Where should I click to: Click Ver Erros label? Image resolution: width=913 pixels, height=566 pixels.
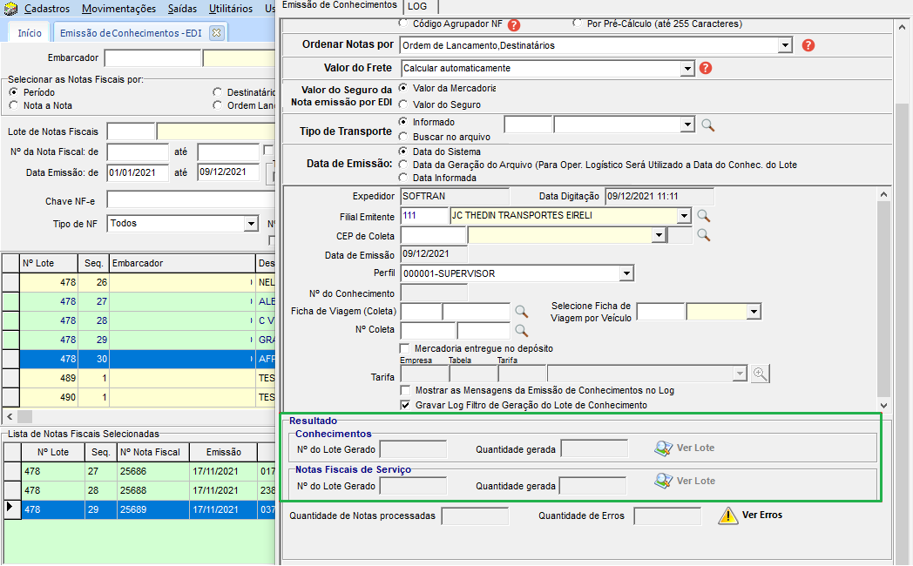pyautogui.click(x=762, y=515)
